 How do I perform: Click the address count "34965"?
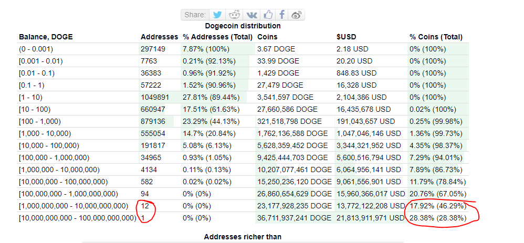point(151,158)
